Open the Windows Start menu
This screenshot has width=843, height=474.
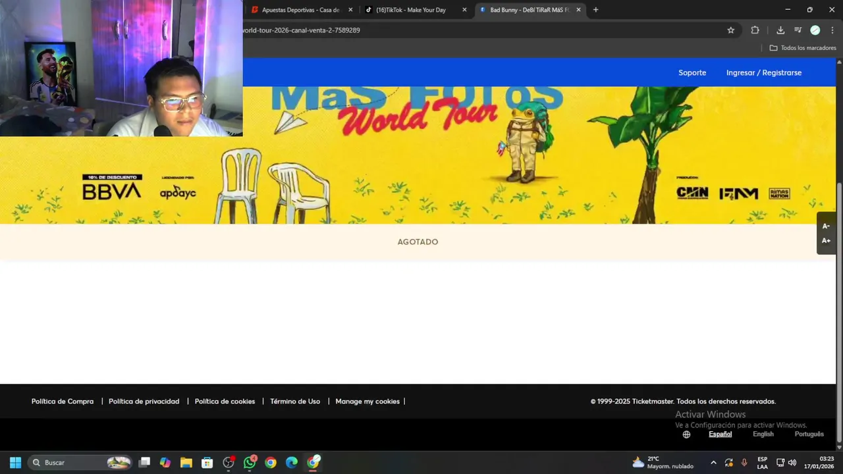pyautogui.click(x=15, y=463)
